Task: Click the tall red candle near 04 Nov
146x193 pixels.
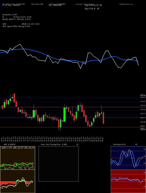Action: coord(14,98)
